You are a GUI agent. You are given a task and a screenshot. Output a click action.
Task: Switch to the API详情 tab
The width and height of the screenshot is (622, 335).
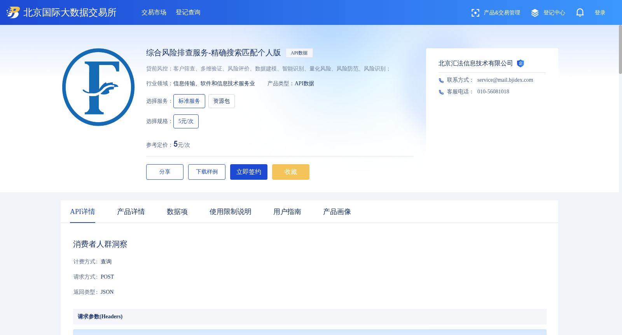(82, 212)
